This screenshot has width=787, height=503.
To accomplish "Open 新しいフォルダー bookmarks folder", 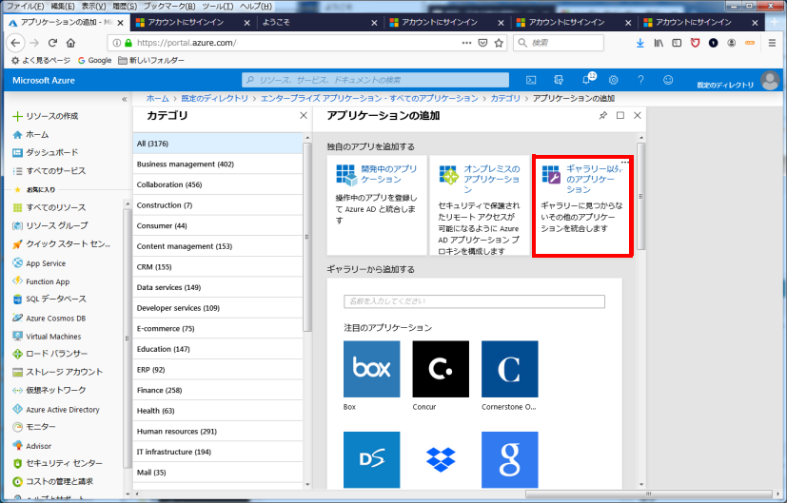I will pos(151,60).
